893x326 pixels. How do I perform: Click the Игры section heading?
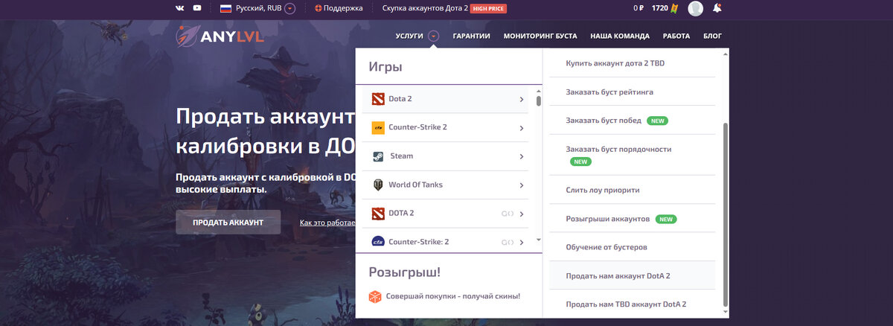[385, 67]
